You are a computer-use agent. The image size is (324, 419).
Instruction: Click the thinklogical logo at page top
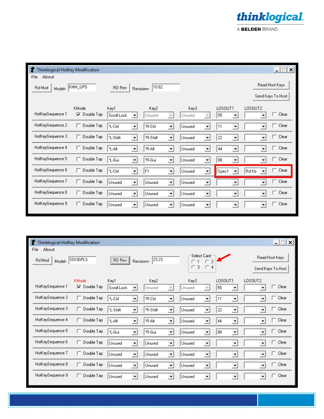tap(270, 17)
